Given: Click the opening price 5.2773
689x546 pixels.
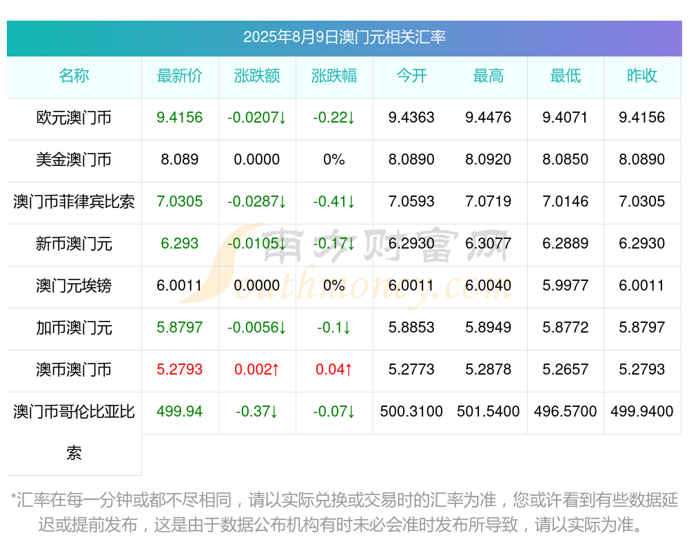Looking at the screenshot, I should [411, 369].
